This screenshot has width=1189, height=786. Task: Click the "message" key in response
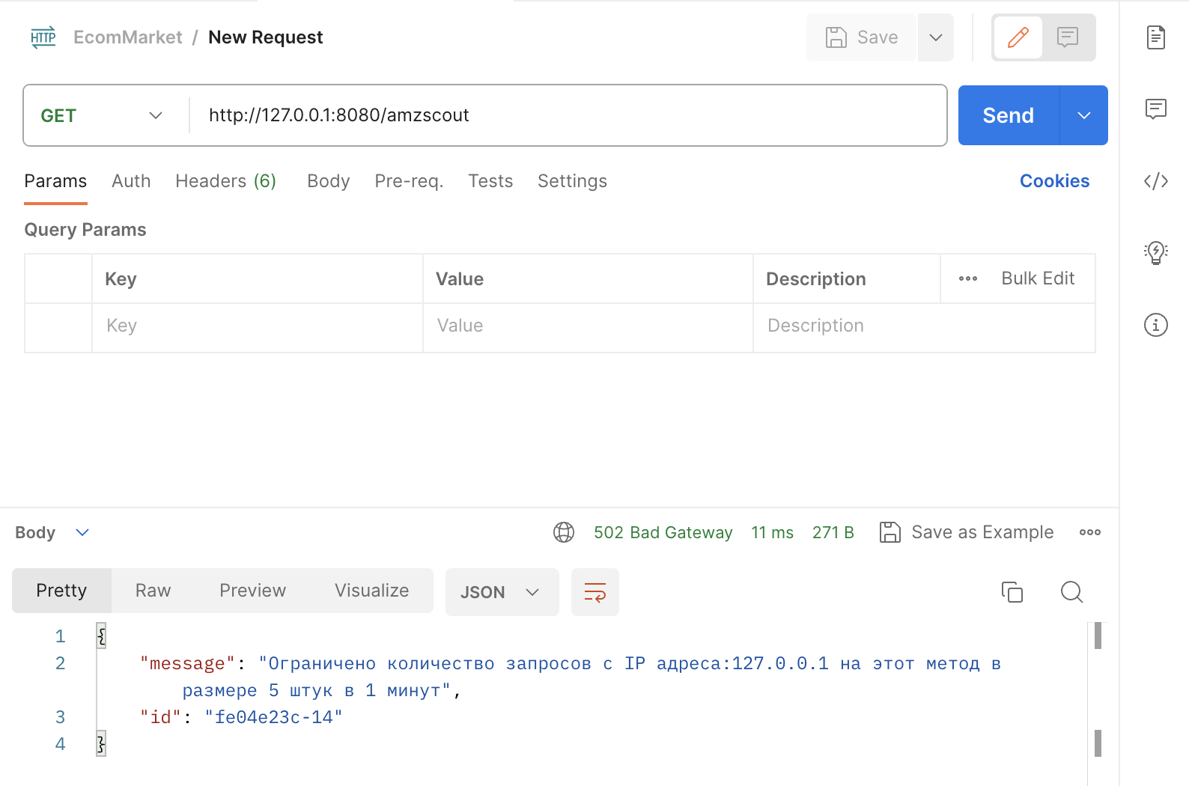(188, 664)
